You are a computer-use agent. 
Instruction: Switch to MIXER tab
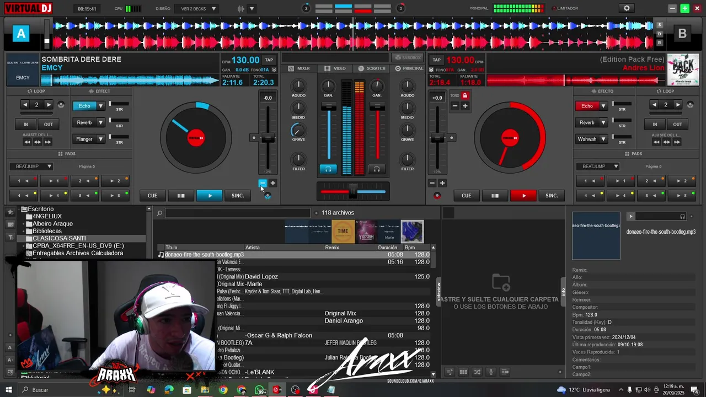[x=299, y=68]
